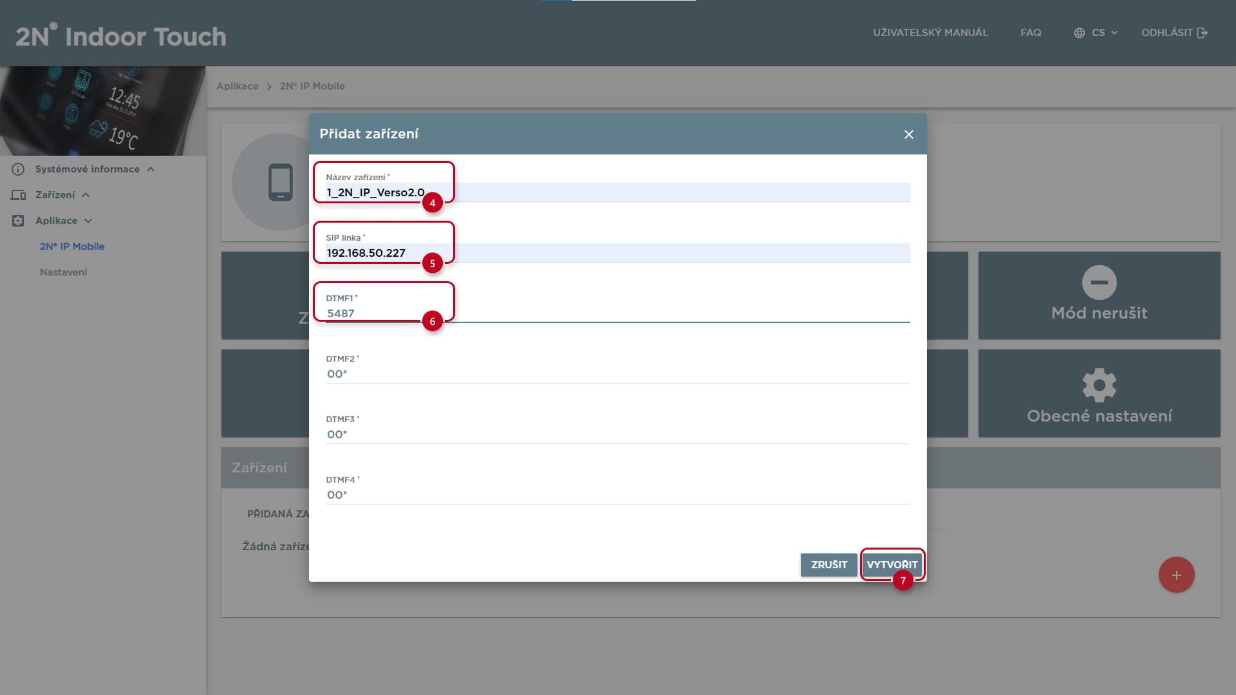Click the Aplikace breadcrumb link
The width and height of the screenshot is (1236, 695).
tap(238, 86)
